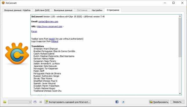Viewport: 187px width, 107px height.
Task: Click the Translators heading
Action: (38, 46)
